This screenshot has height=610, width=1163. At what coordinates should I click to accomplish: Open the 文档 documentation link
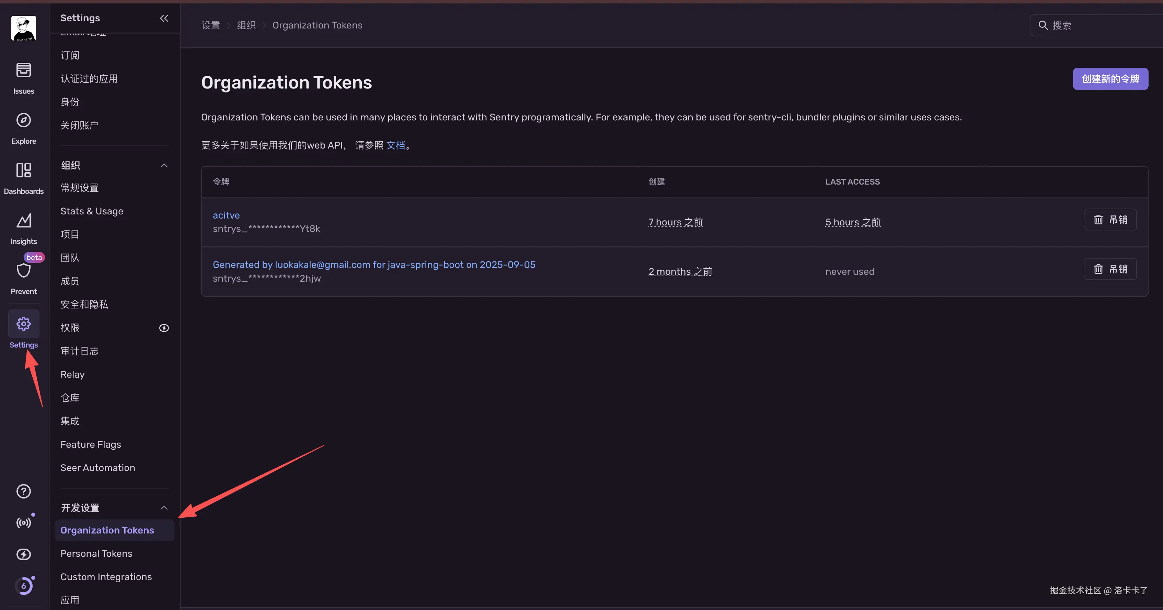point(395,145)
